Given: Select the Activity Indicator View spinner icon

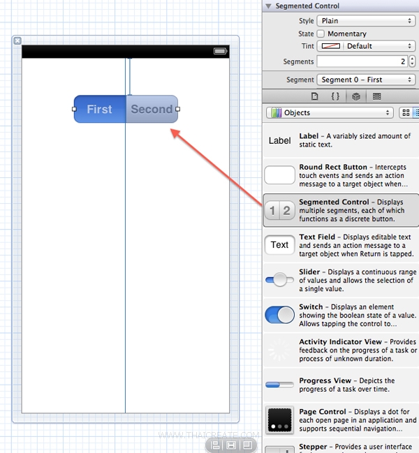Looking at the screenshot, I should tap(279, 350).
